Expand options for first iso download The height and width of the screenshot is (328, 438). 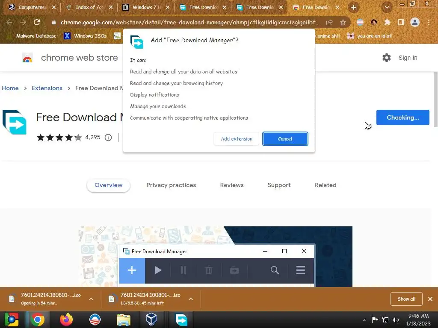91,299
